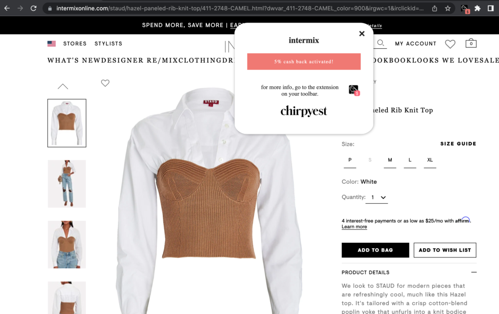Open the wishlist heart icon beside My Account
The image size is (499, 314).
click(450, 44)
